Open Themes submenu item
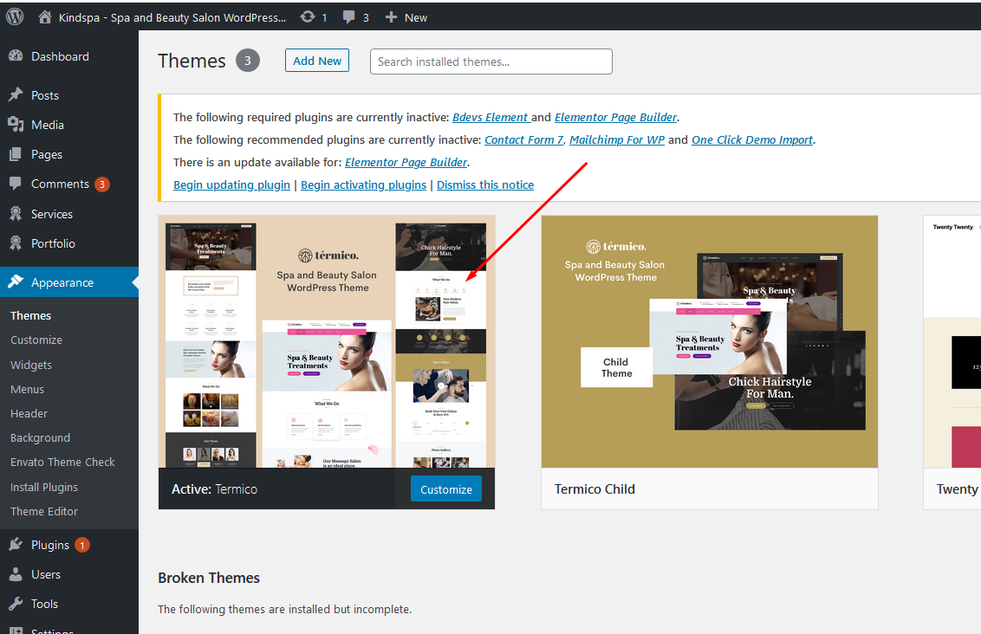This screenshot has height=634, width=981. 30,315
